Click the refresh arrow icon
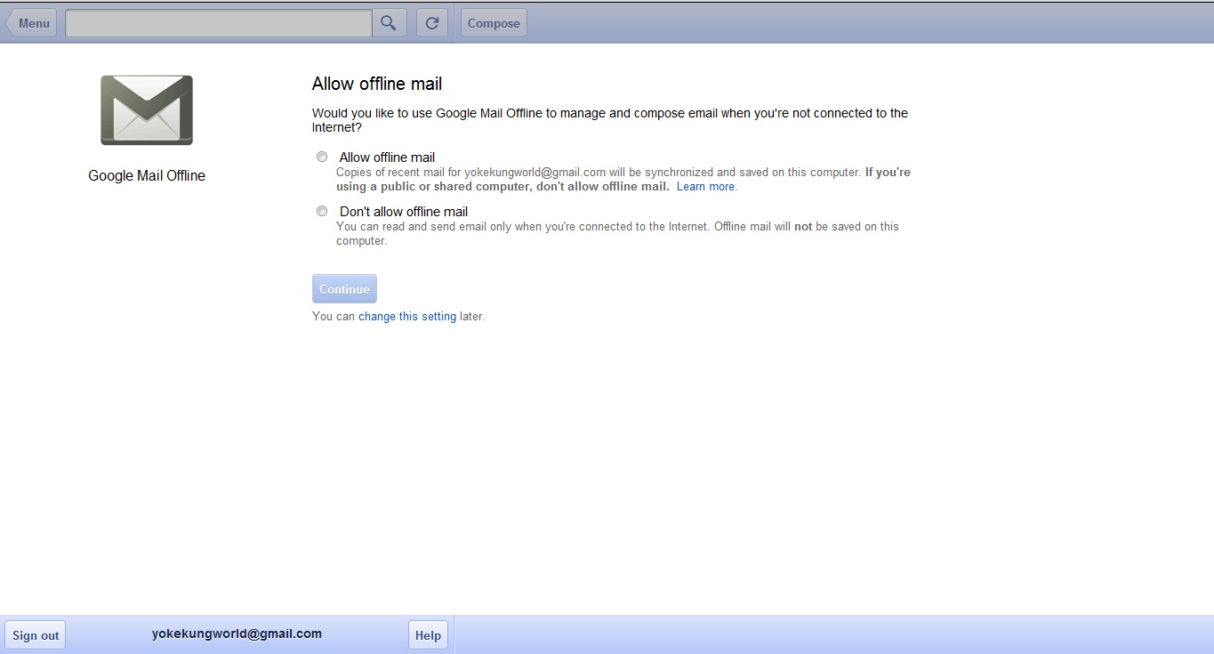 (x=431, y=23)
